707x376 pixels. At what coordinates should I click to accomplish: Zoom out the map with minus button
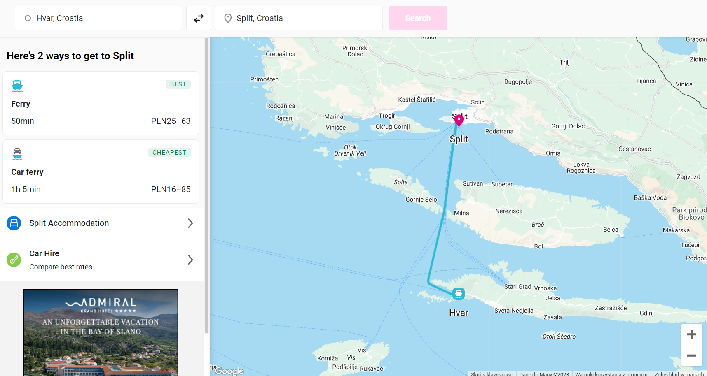[691, 355]
